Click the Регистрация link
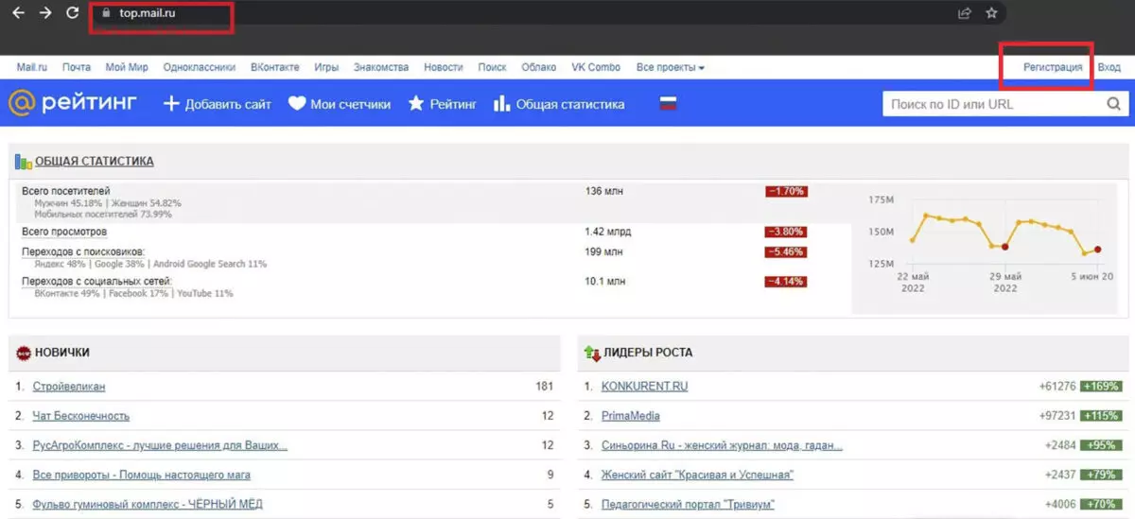 (x=1053, y=67)
